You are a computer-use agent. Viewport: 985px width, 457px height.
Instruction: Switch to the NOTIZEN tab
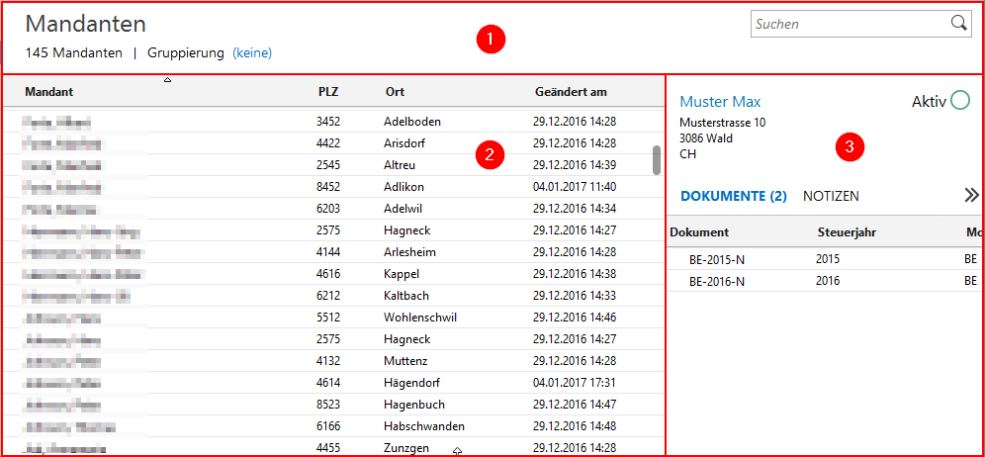point(831,196)
